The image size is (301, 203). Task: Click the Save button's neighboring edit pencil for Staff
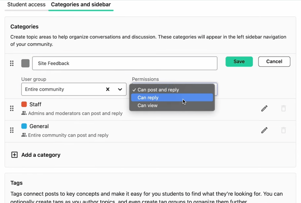[264, 108]
